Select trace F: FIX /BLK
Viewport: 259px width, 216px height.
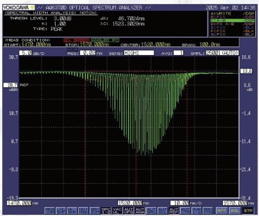tap(232, 31)
